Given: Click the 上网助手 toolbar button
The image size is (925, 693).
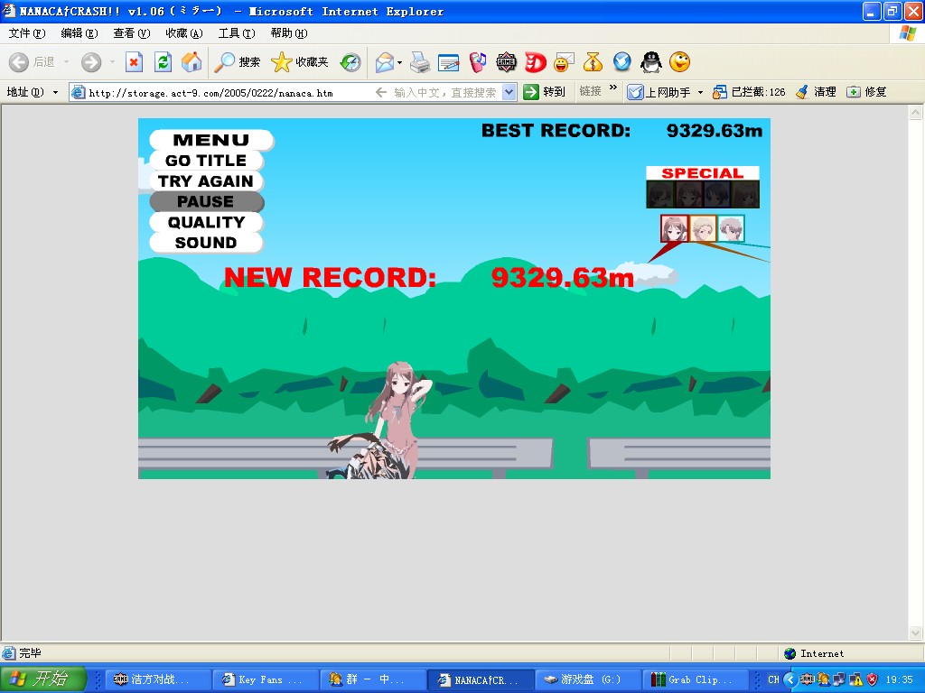Looking at the screenshot, I should click(659, 92).
